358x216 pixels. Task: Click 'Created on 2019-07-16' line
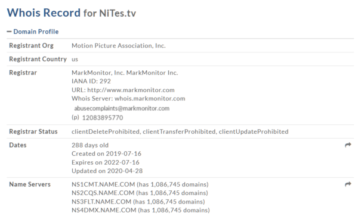tap(106, 154)
